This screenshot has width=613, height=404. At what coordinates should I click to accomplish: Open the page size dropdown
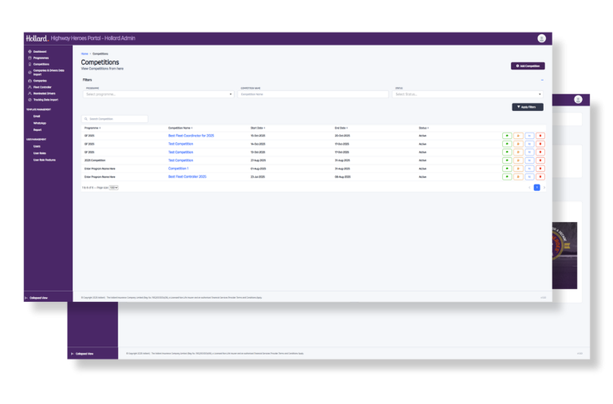(x=113, y=187)
